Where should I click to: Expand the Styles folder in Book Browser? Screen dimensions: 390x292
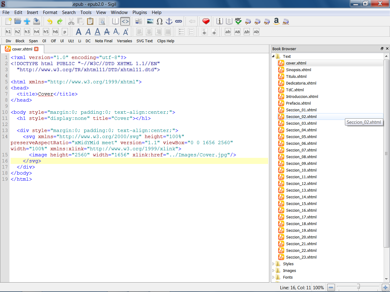coord(273,264)
